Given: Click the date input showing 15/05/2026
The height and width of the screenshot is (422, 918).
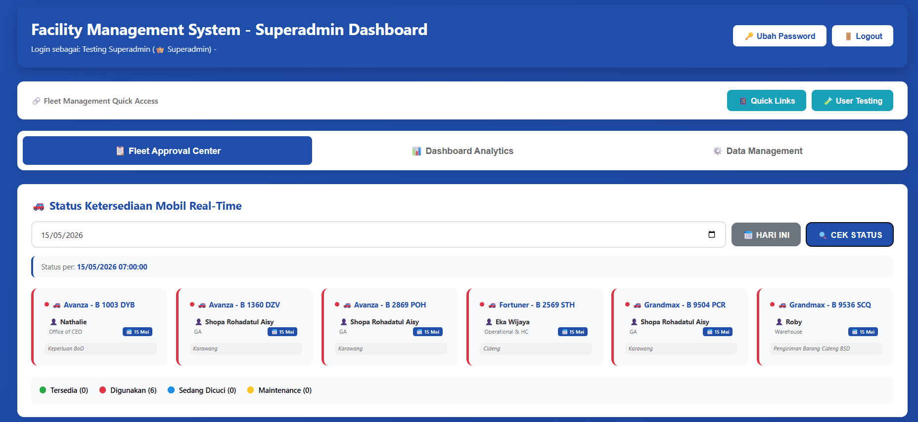Looking at the screenshot, I should pyautogui.click(x=378, y=234).
